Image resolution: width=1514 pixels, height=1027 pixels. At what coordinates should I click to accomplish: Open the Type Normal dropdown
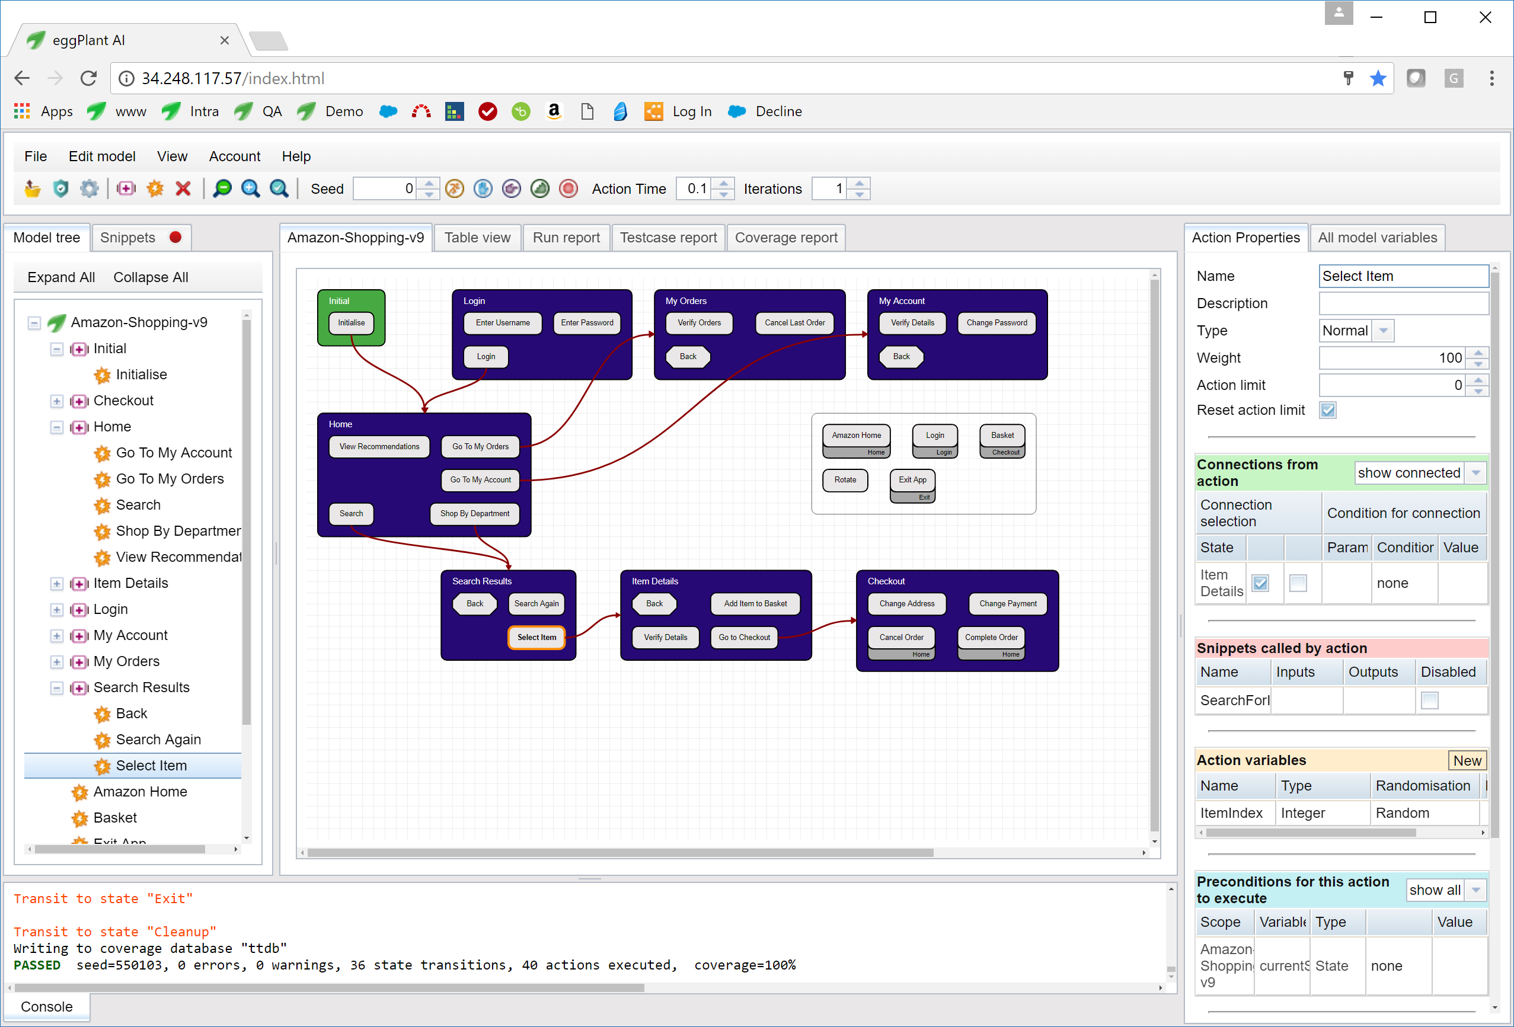pyautogui.click(x=1383, y=331)
